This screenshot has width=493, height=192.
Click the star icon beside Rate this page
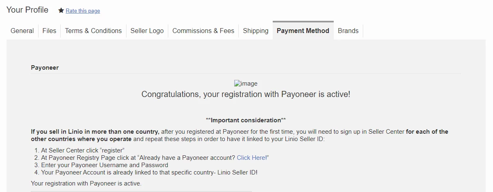pyautogui.click(x=61, y=11)
